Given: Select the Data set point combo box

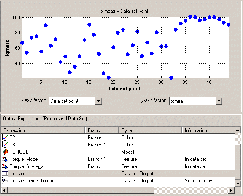Looking at the screenshot, I should click(x=76, y=101).
